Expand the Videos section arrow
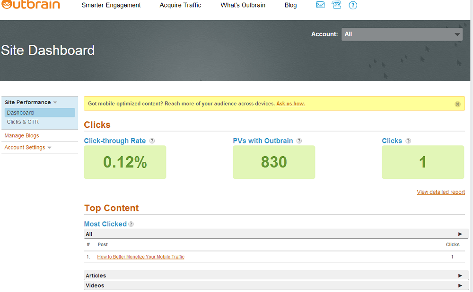The height and width of the screenshot is (292, 473). point(460,285)
